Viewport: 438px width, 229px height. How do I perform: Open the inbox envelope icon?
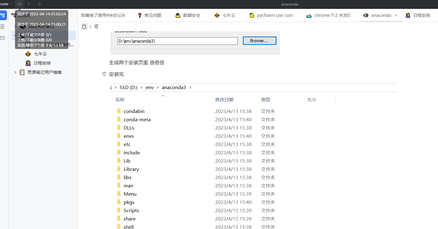click(2, 38)
